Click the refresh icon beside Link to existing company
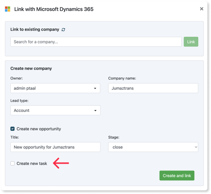This screenshot has width=211, height=194. (x=63, y=29)
